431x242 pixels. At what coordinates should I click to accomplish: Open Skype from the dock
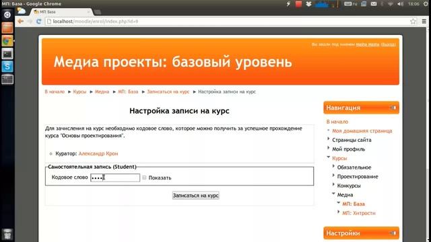click(x=7, y=67)
